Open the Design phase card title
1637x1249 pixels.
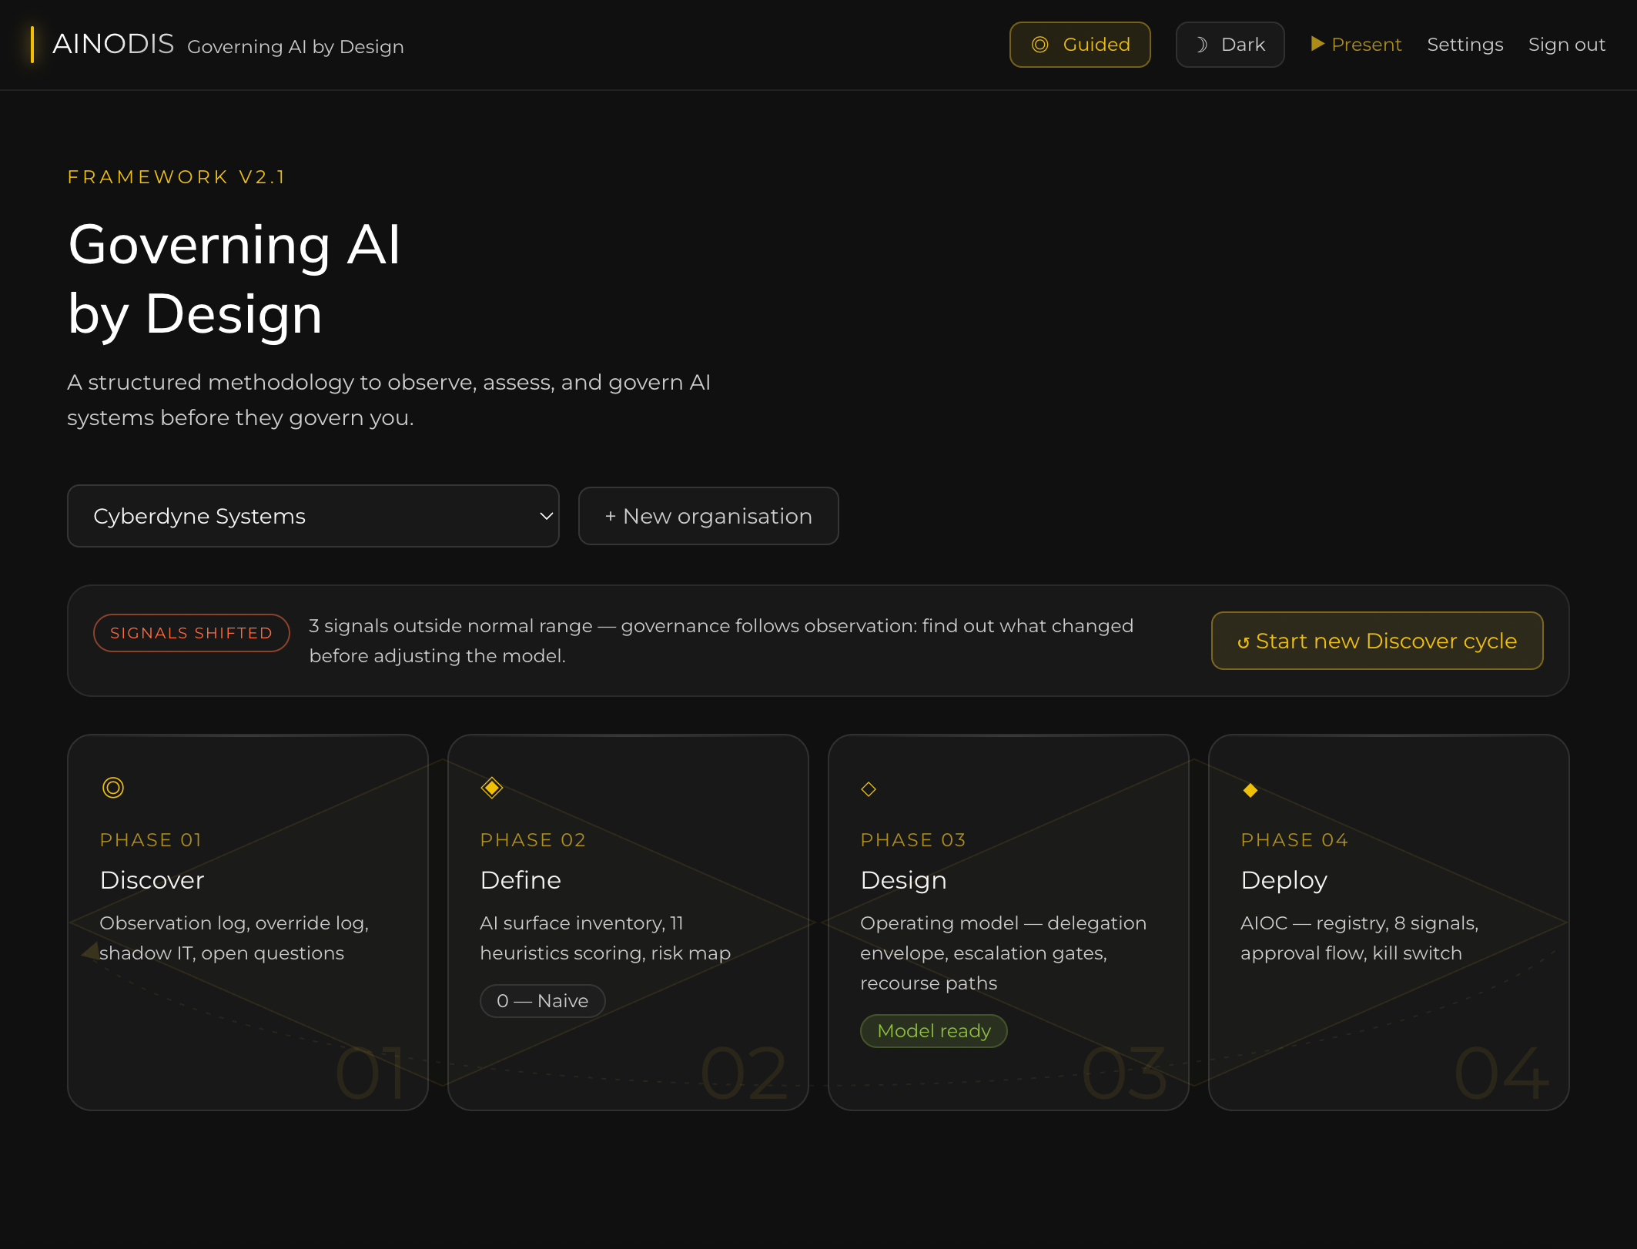tap(903, 880)
